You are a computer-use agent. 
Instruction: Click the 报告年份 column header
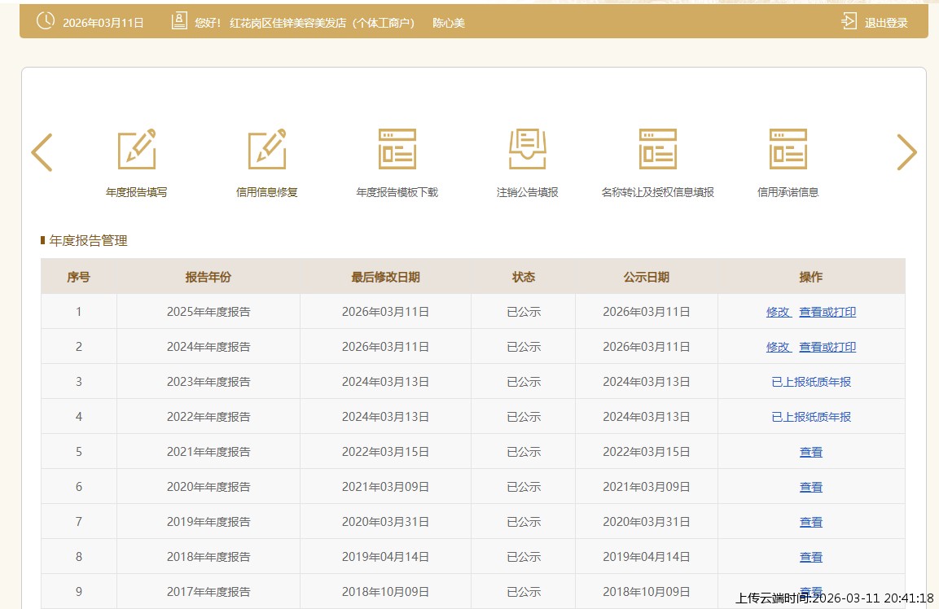point(208,277)
